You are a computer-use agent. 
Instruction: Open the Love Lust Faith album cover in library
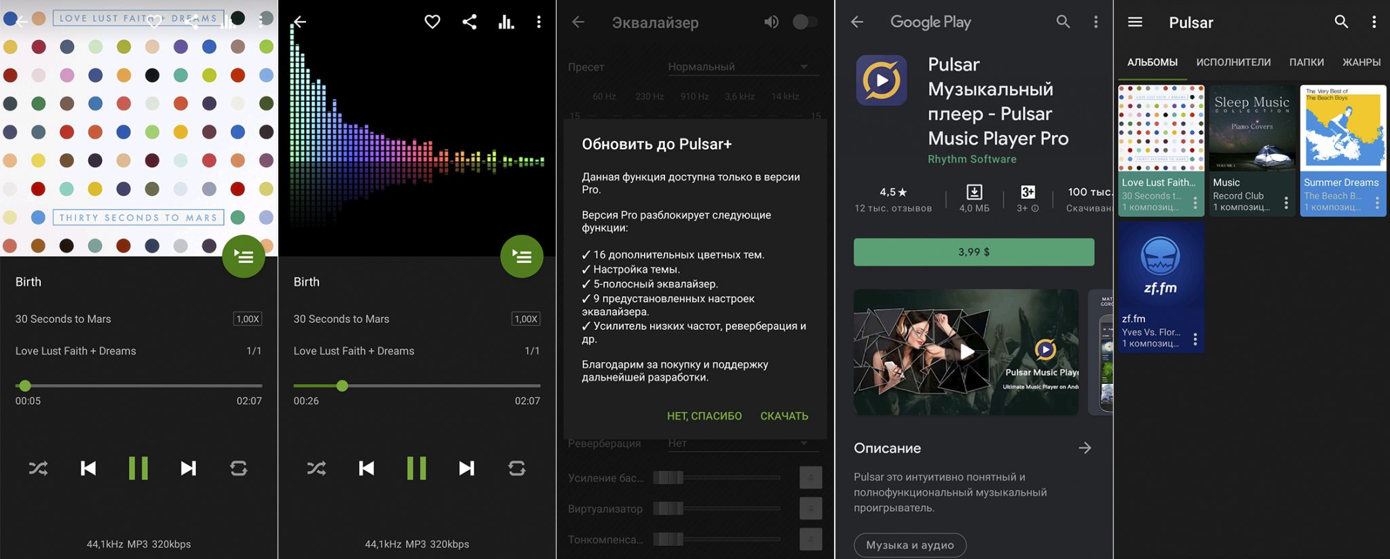pos(1161,128)
